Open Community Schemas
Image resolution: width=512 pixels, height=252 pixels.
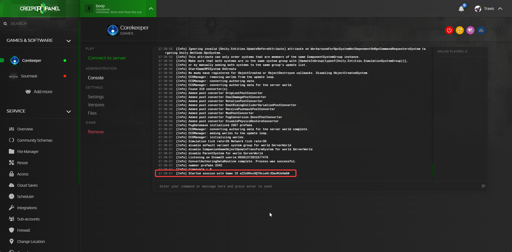tap(35, 140)
